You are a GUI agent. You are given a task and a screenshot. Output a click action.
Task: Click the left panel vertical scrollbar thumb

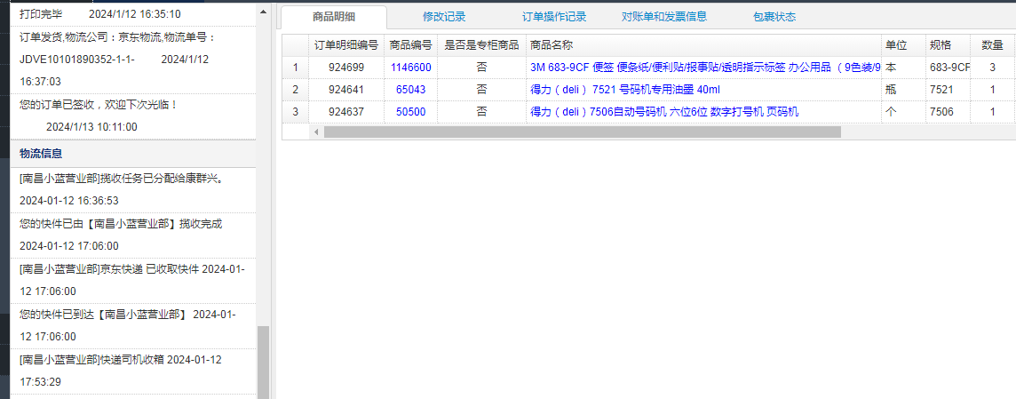tap(262, 362)
